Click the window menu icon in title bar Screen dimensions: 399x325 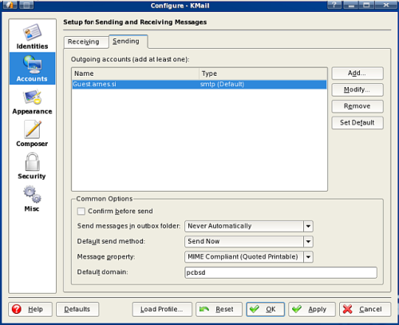point(10,5)
